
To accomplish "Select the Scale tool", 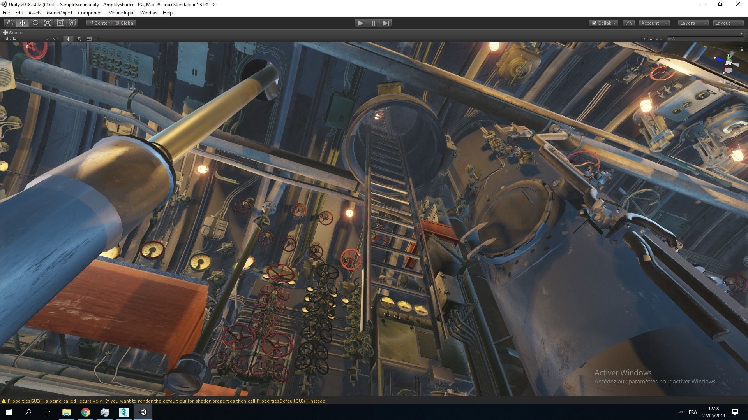I will click(48, 23).
